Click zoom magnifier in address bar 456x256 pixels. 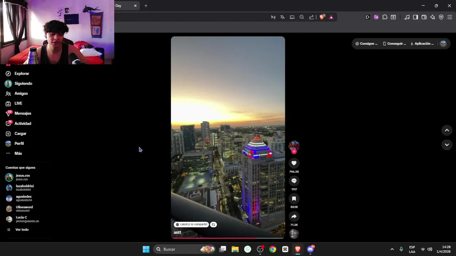coord(302,17)
